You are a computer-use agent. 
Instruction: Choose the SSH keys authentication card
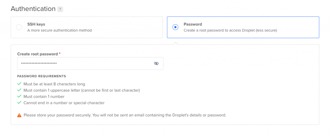point(87,27)
